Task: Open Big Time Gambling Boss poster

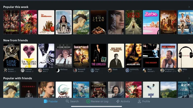Action: [116, 56]
